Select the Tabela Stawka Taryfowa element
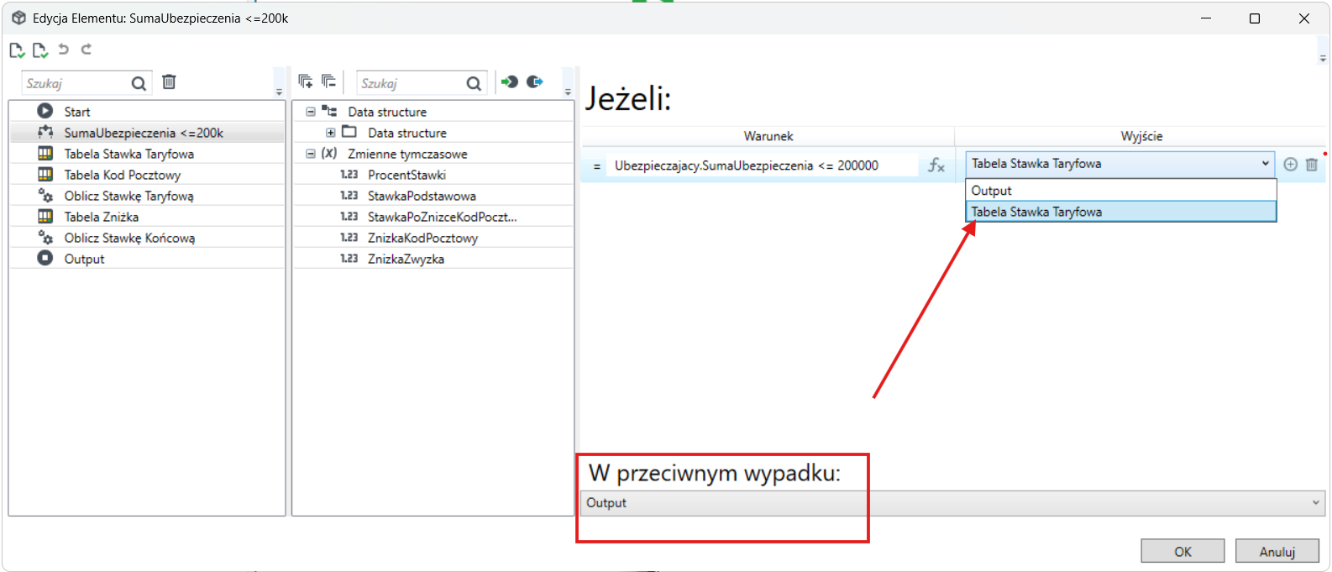Image resolution: width=1332 pixels, height=572 pixels. [x=147, y=154]
